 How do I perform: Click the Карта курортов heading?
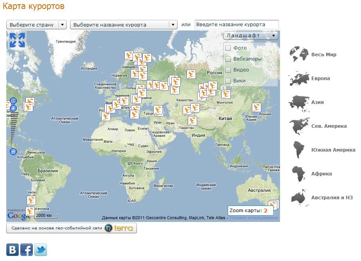(x=34, y=6)
